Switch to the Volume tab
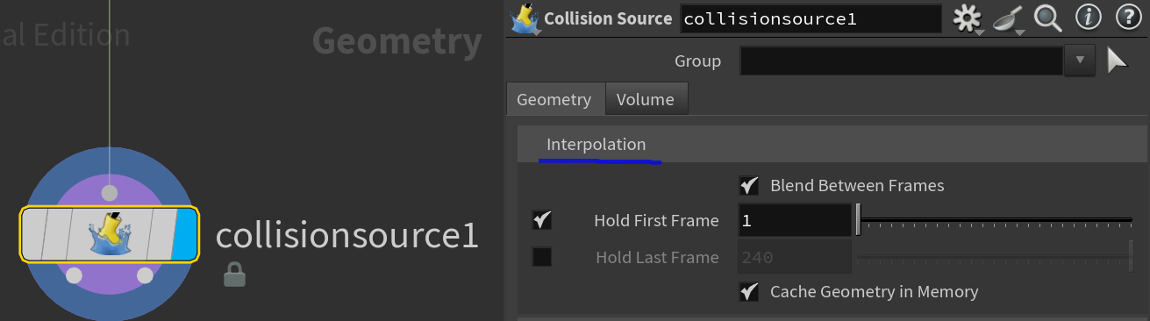1150x321 pixels. click(646, 99)
